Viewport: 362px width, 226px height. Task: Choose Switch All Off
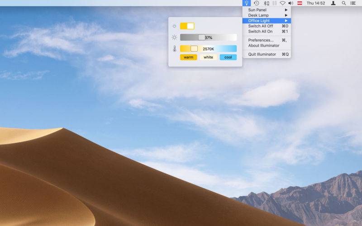267,26
